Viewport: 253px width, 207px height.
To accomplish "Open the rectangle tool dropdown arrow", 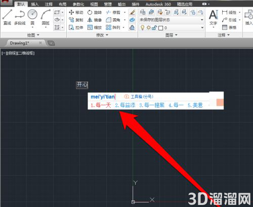I will pyautogui.click(x=63, y=12).
